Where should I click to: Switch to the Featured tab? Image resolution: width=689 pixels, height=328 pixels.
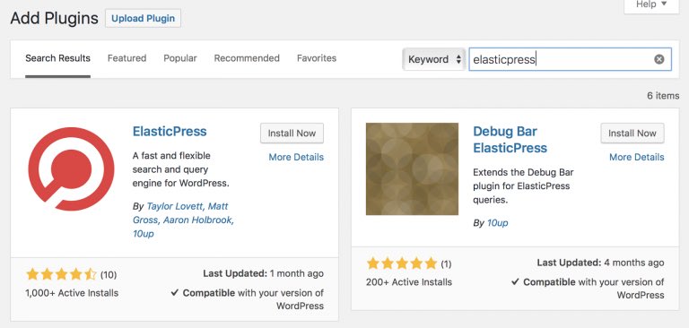[x=127, y=58]
